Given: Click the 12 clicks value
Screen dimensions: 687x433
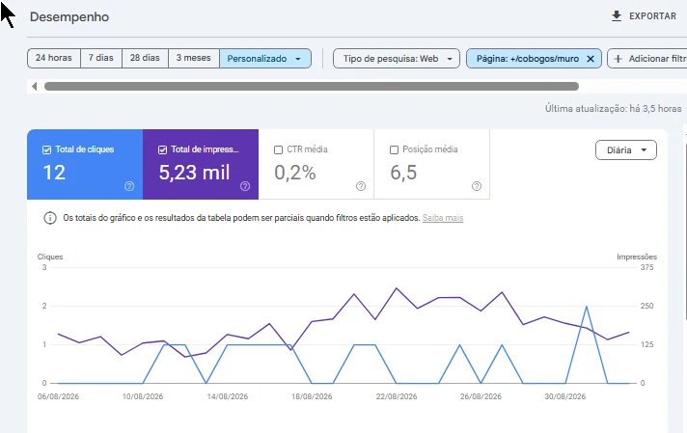Looking at the screenshot, I should [54, 173].
